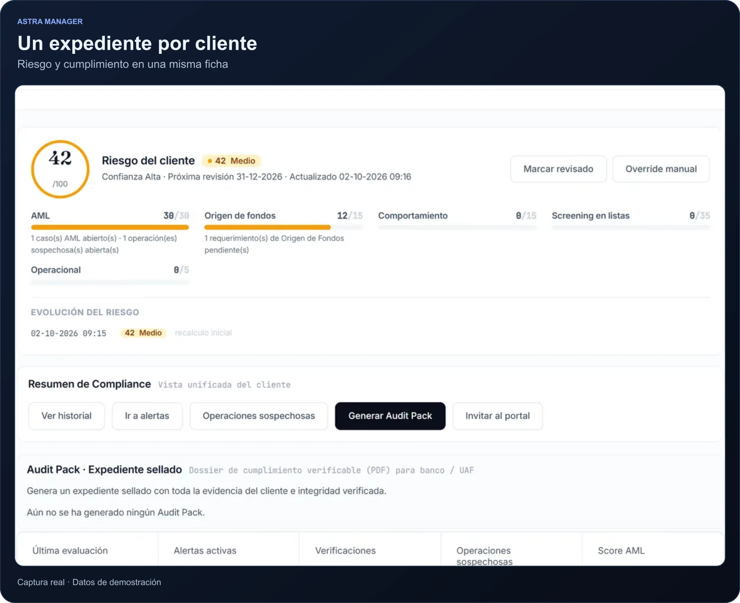Screen dimensions: 740x603
Task: Click the 'Un expediente por cliente' title
Action: pos(137,43)
